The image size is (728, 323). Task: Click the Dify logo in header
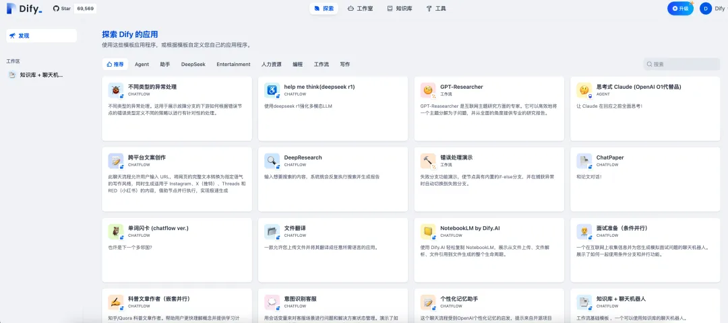(24, 9)
